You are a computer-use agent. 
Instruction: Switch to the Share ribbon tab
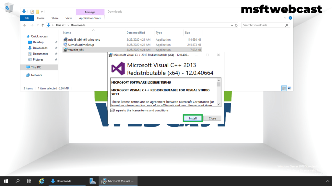55,18
